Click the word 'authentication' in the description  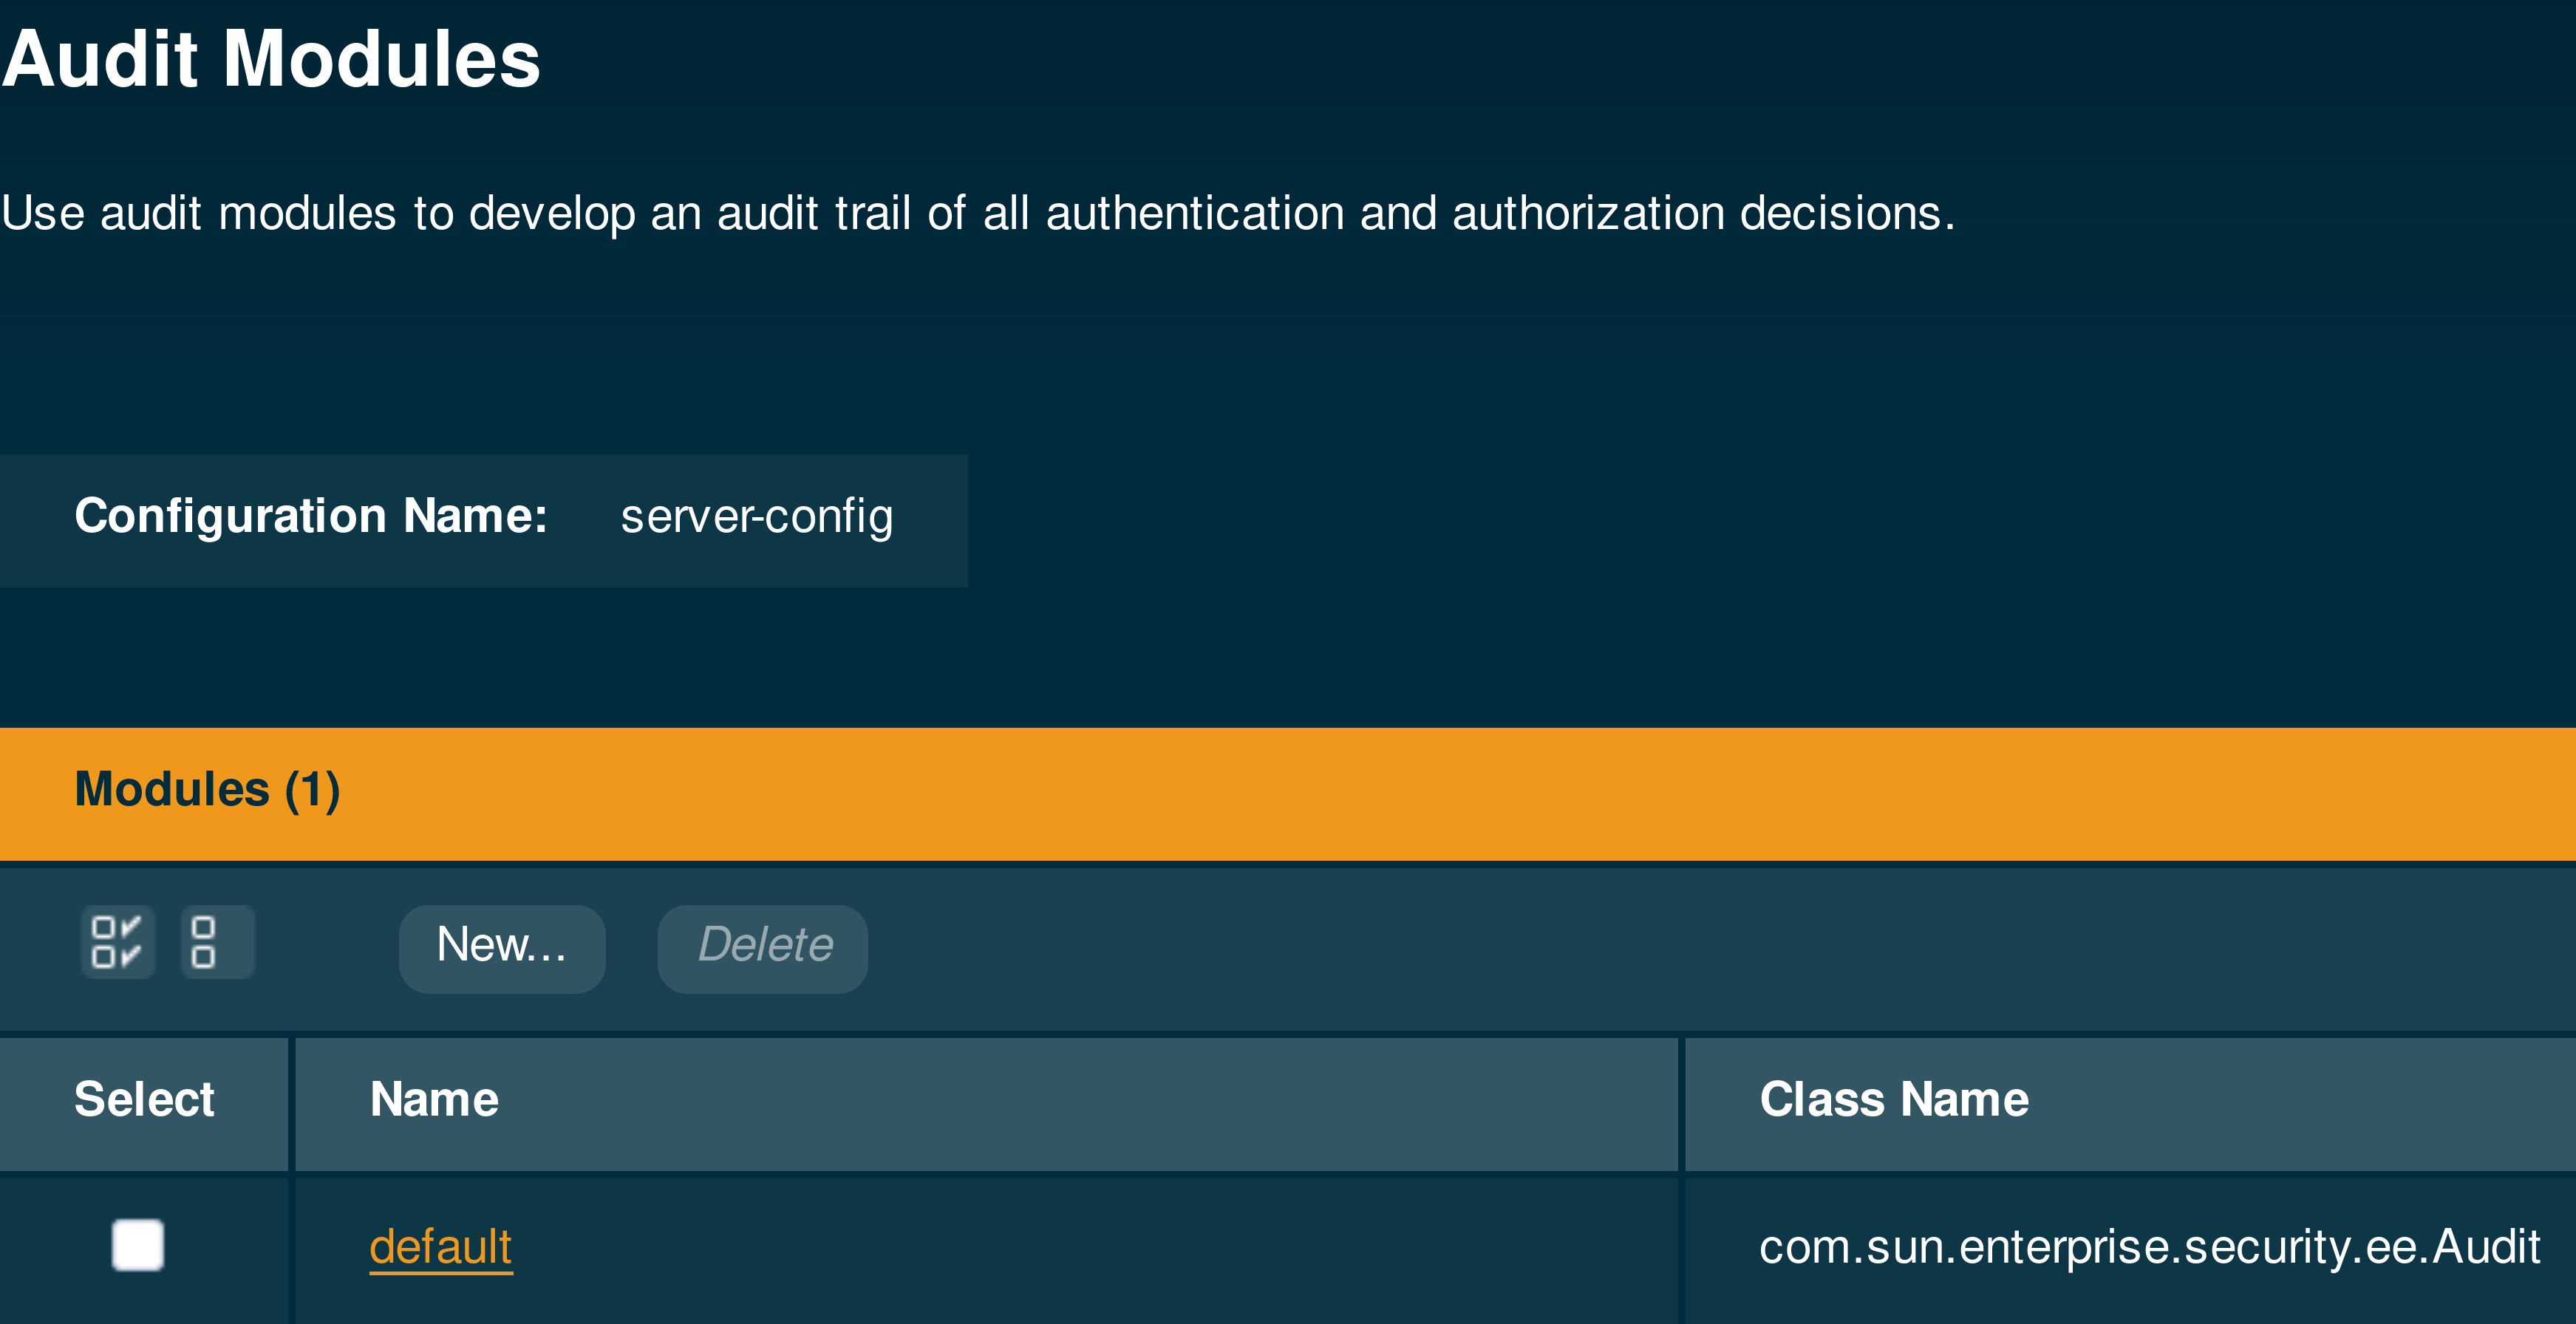tap(1194, 213)
